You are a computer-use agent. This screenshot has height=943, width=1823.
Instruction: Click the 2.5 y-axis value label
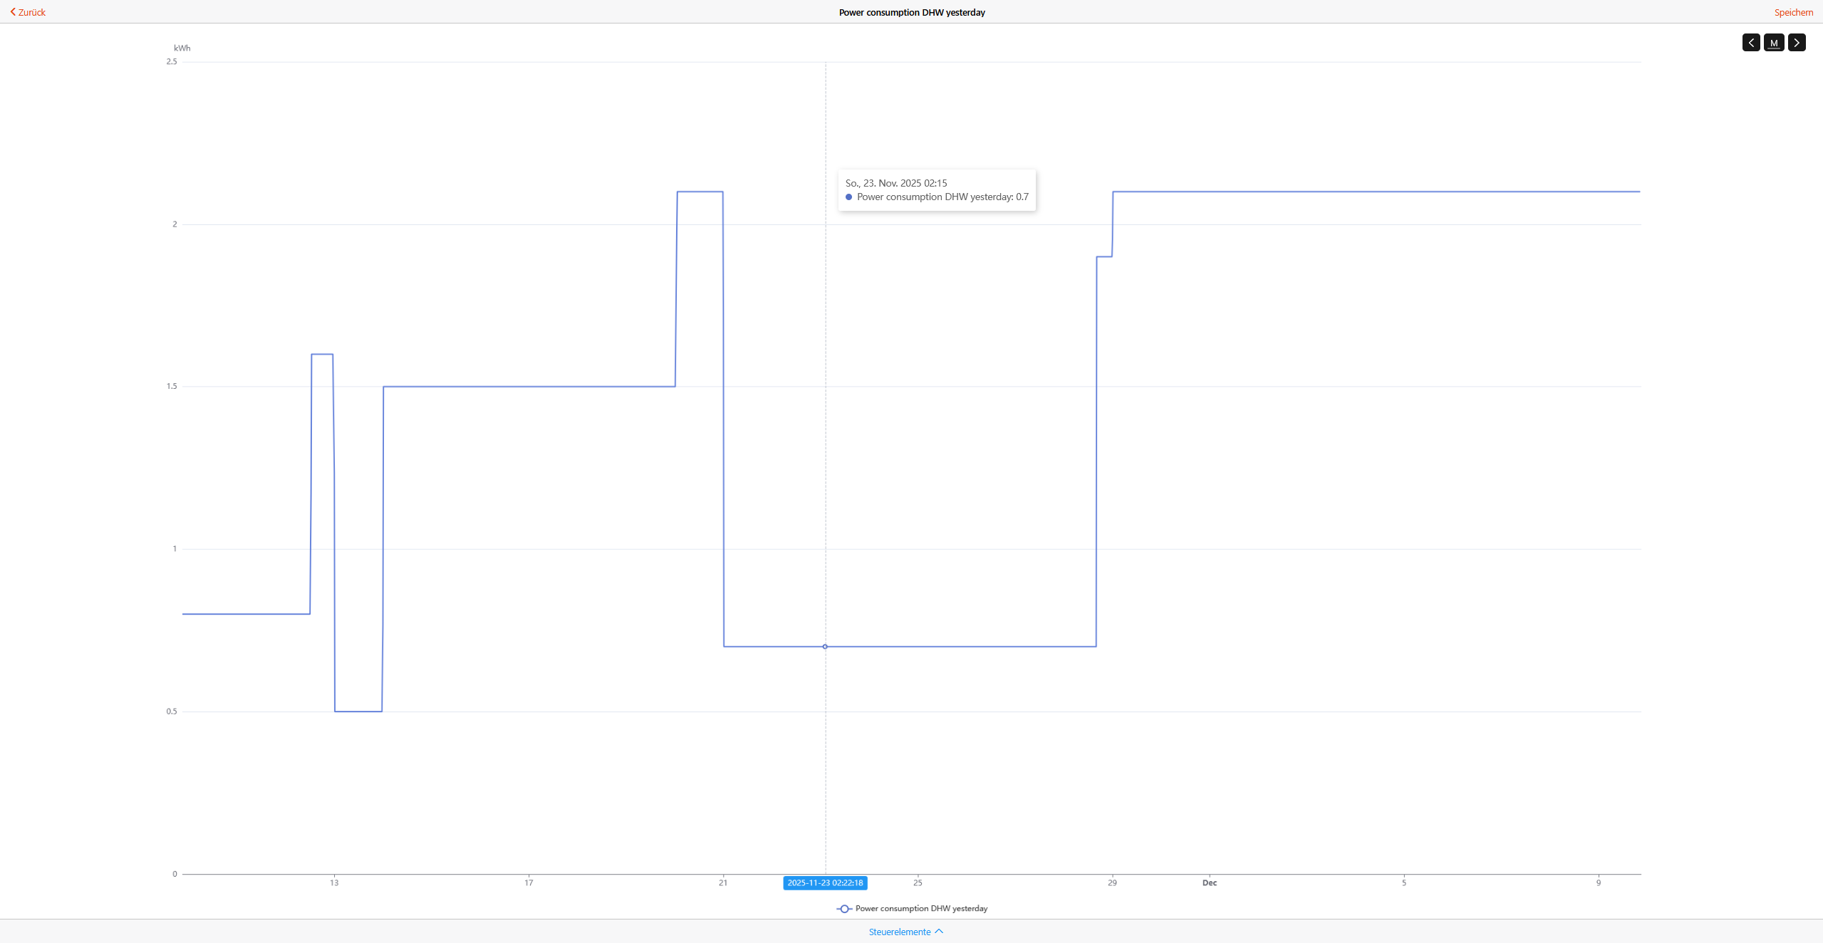(x=172, y=61)
